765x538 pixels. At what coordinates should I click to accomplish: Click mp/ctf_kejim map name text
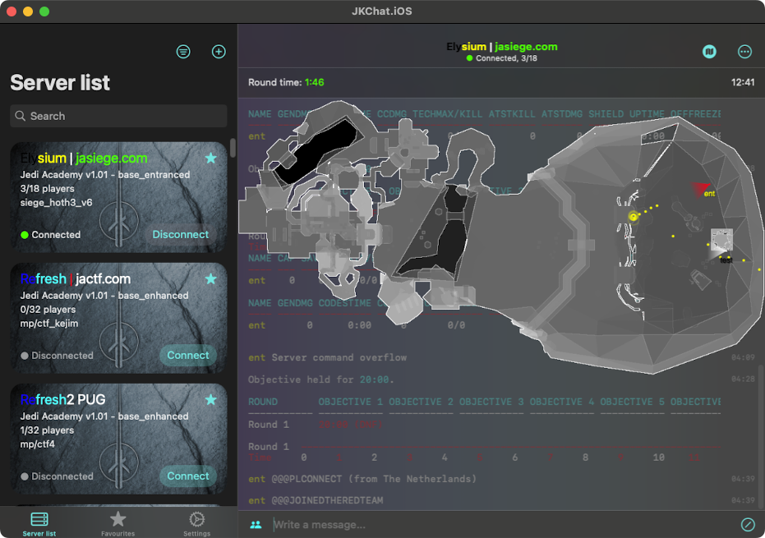48,324
